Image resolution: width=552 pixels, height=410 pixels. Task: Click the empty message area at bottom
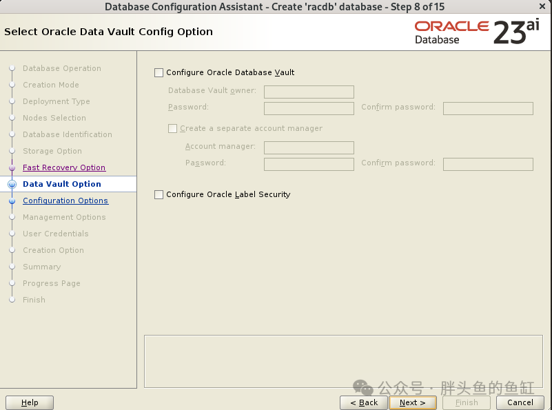(x=343, y=362)
